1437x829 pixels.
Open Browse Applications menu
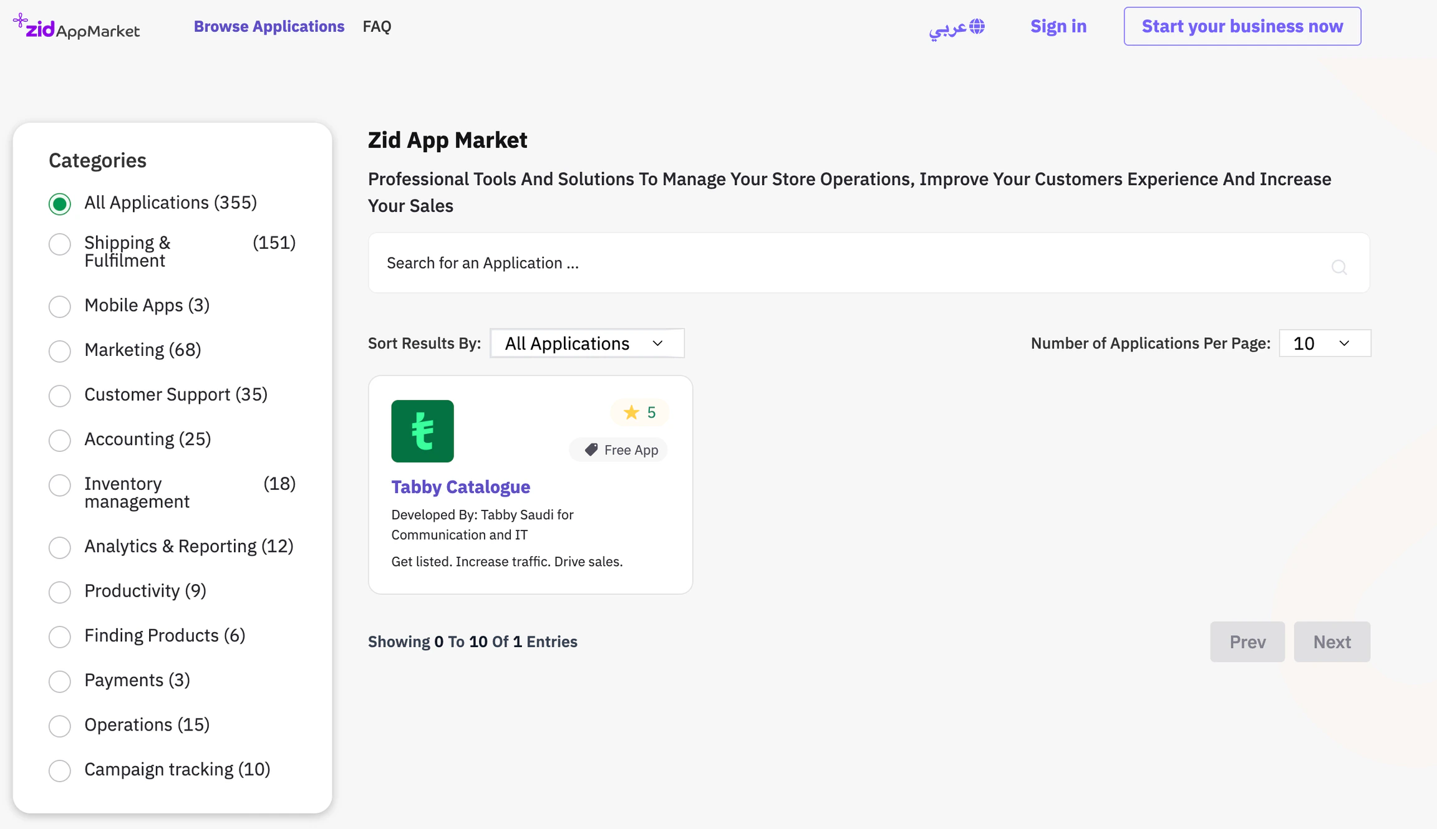point(269,26)
